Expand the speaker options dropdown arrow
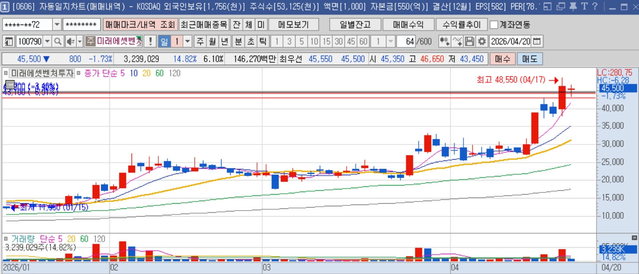The image size is (639, 274). 80,42
